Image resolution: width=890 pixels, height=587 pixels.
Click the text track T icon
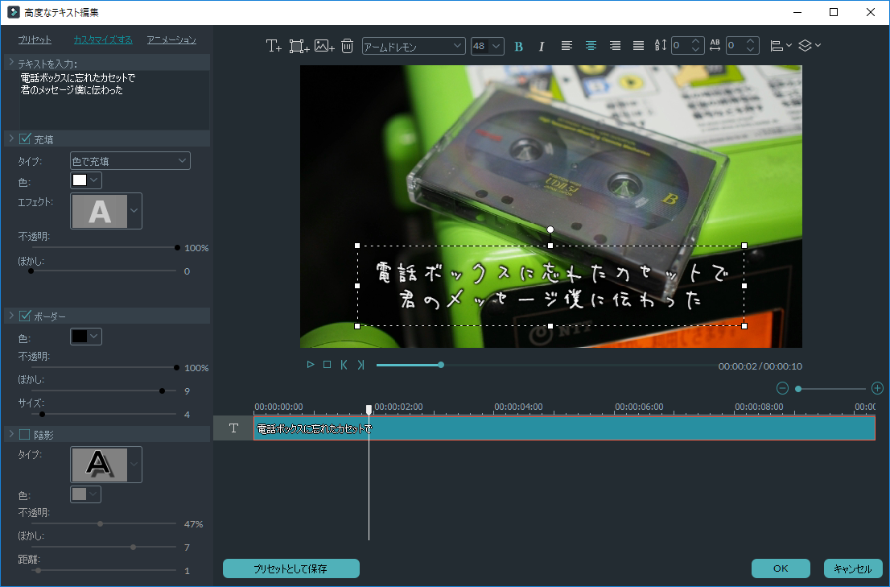[233, 428]
